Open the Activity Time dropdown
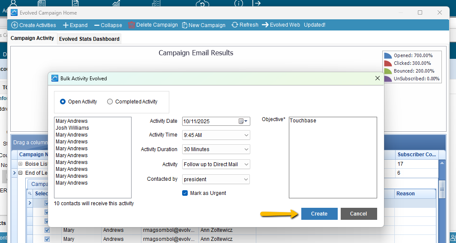456x243 pixels. (246, 135)
